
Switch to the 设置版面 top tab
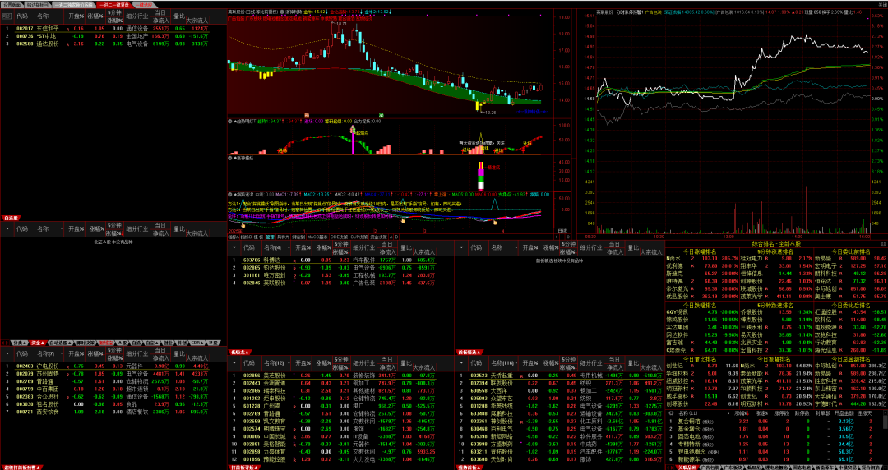click(x=11, y=4)
